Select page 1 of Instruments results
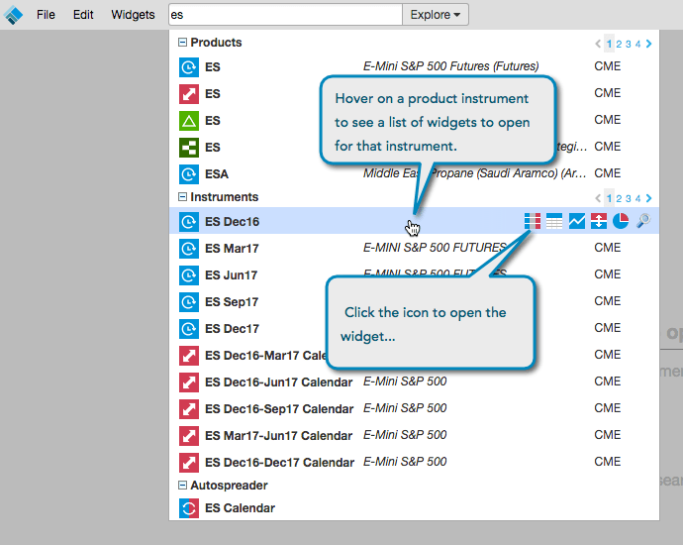The width and height of the screenshot is (683, 545). click(x=609, y=198)
